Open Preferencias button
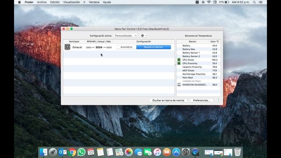This screenshot has height=158, width=281. (202, 101)
